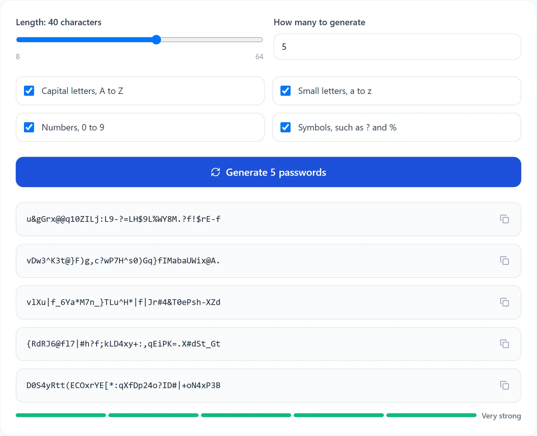Click the slider minimum value 8

18,57
